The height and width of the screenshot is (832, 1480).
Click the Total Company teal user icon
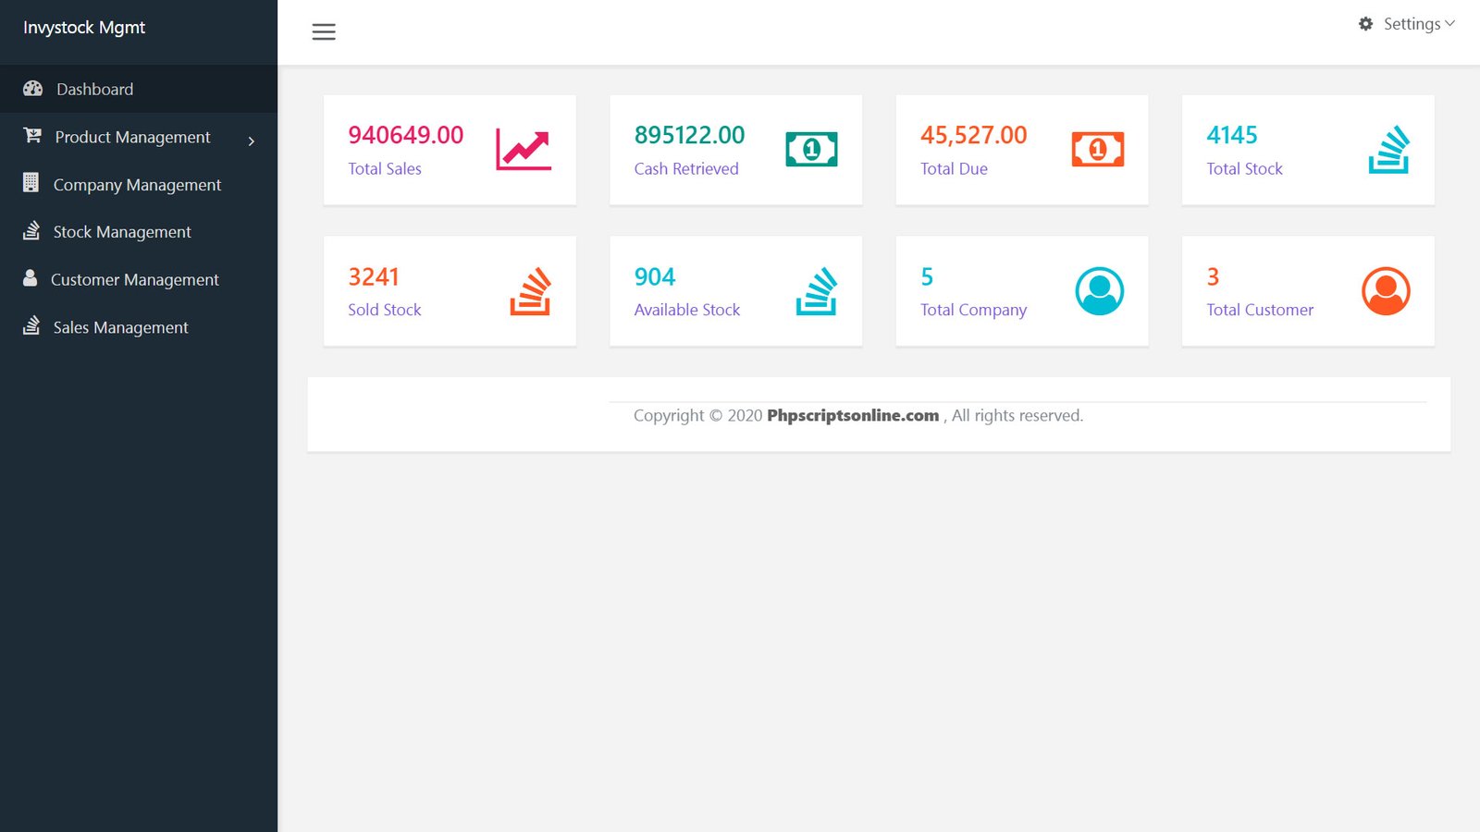click(1100, 291)
